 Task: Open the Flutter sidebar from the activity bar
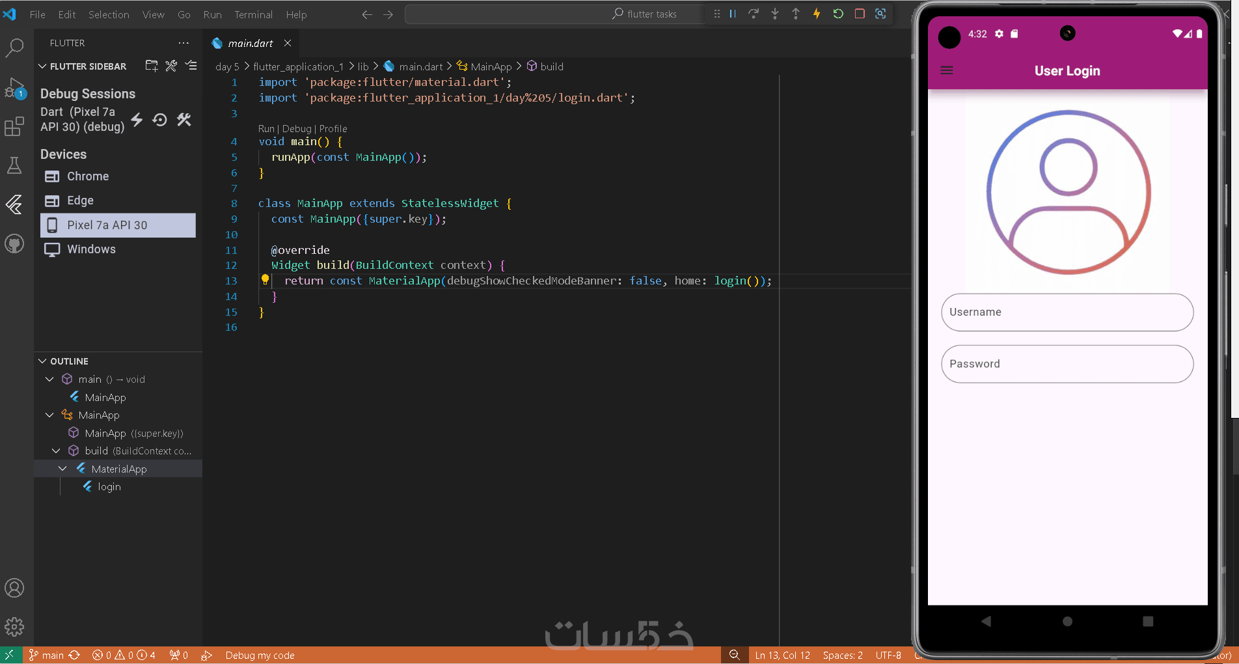14,204
